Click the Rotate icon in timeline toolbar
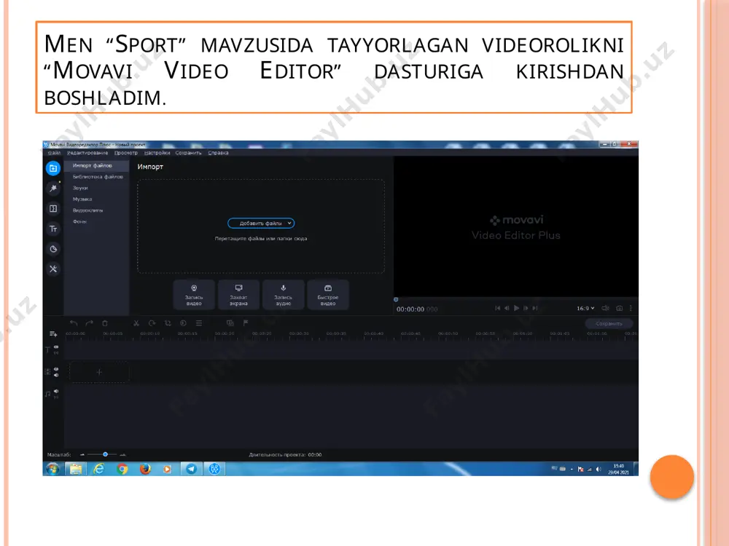The image size is (729, 546). pos(152,323)
